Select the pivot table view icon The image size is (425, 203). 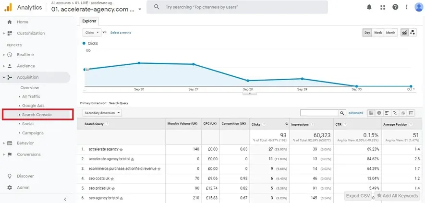click(411, 113)
